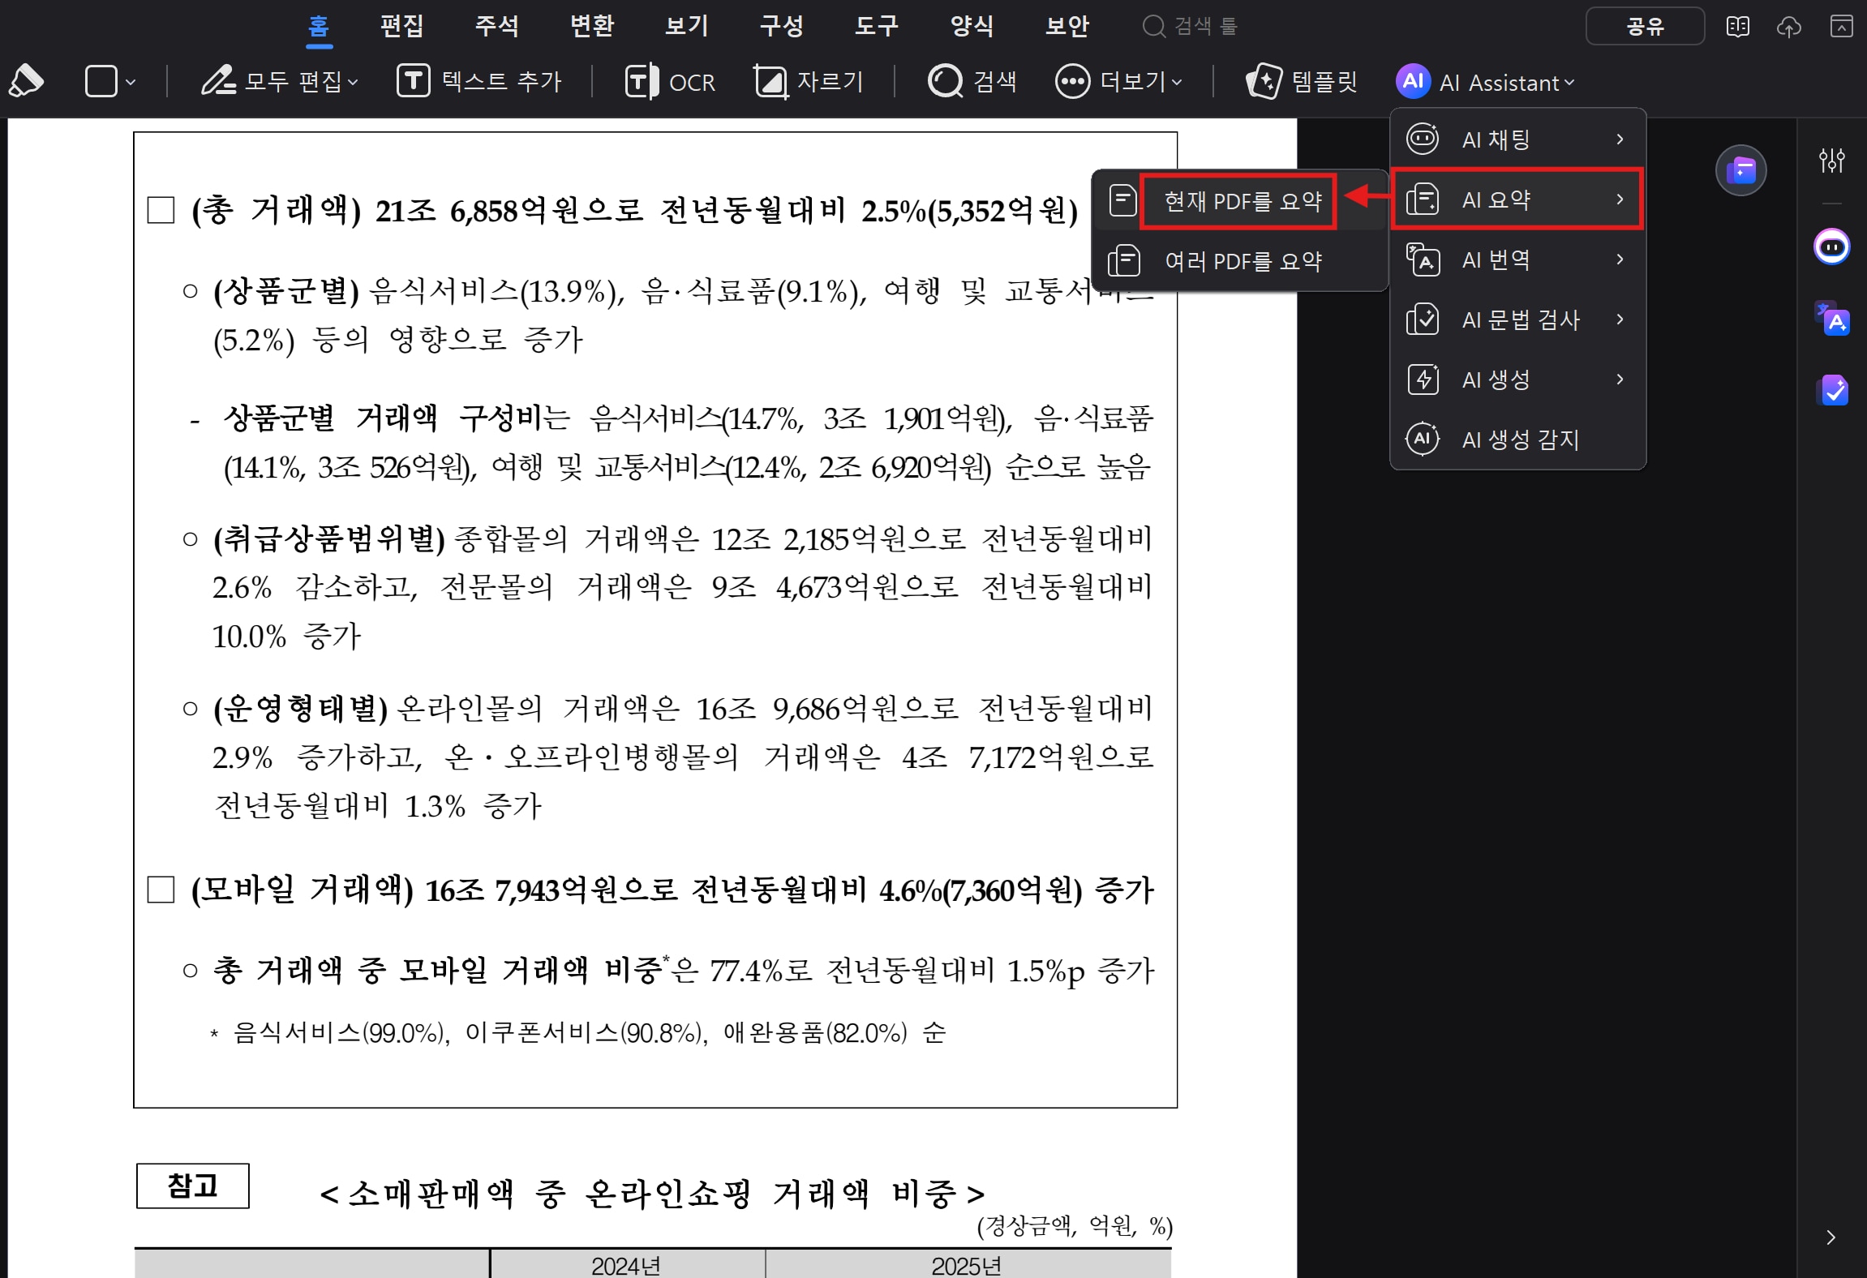The image size is (1867, 1278).
Task: Click the AI 생성 감지 icon in menu
Action: coord(1423,440)
